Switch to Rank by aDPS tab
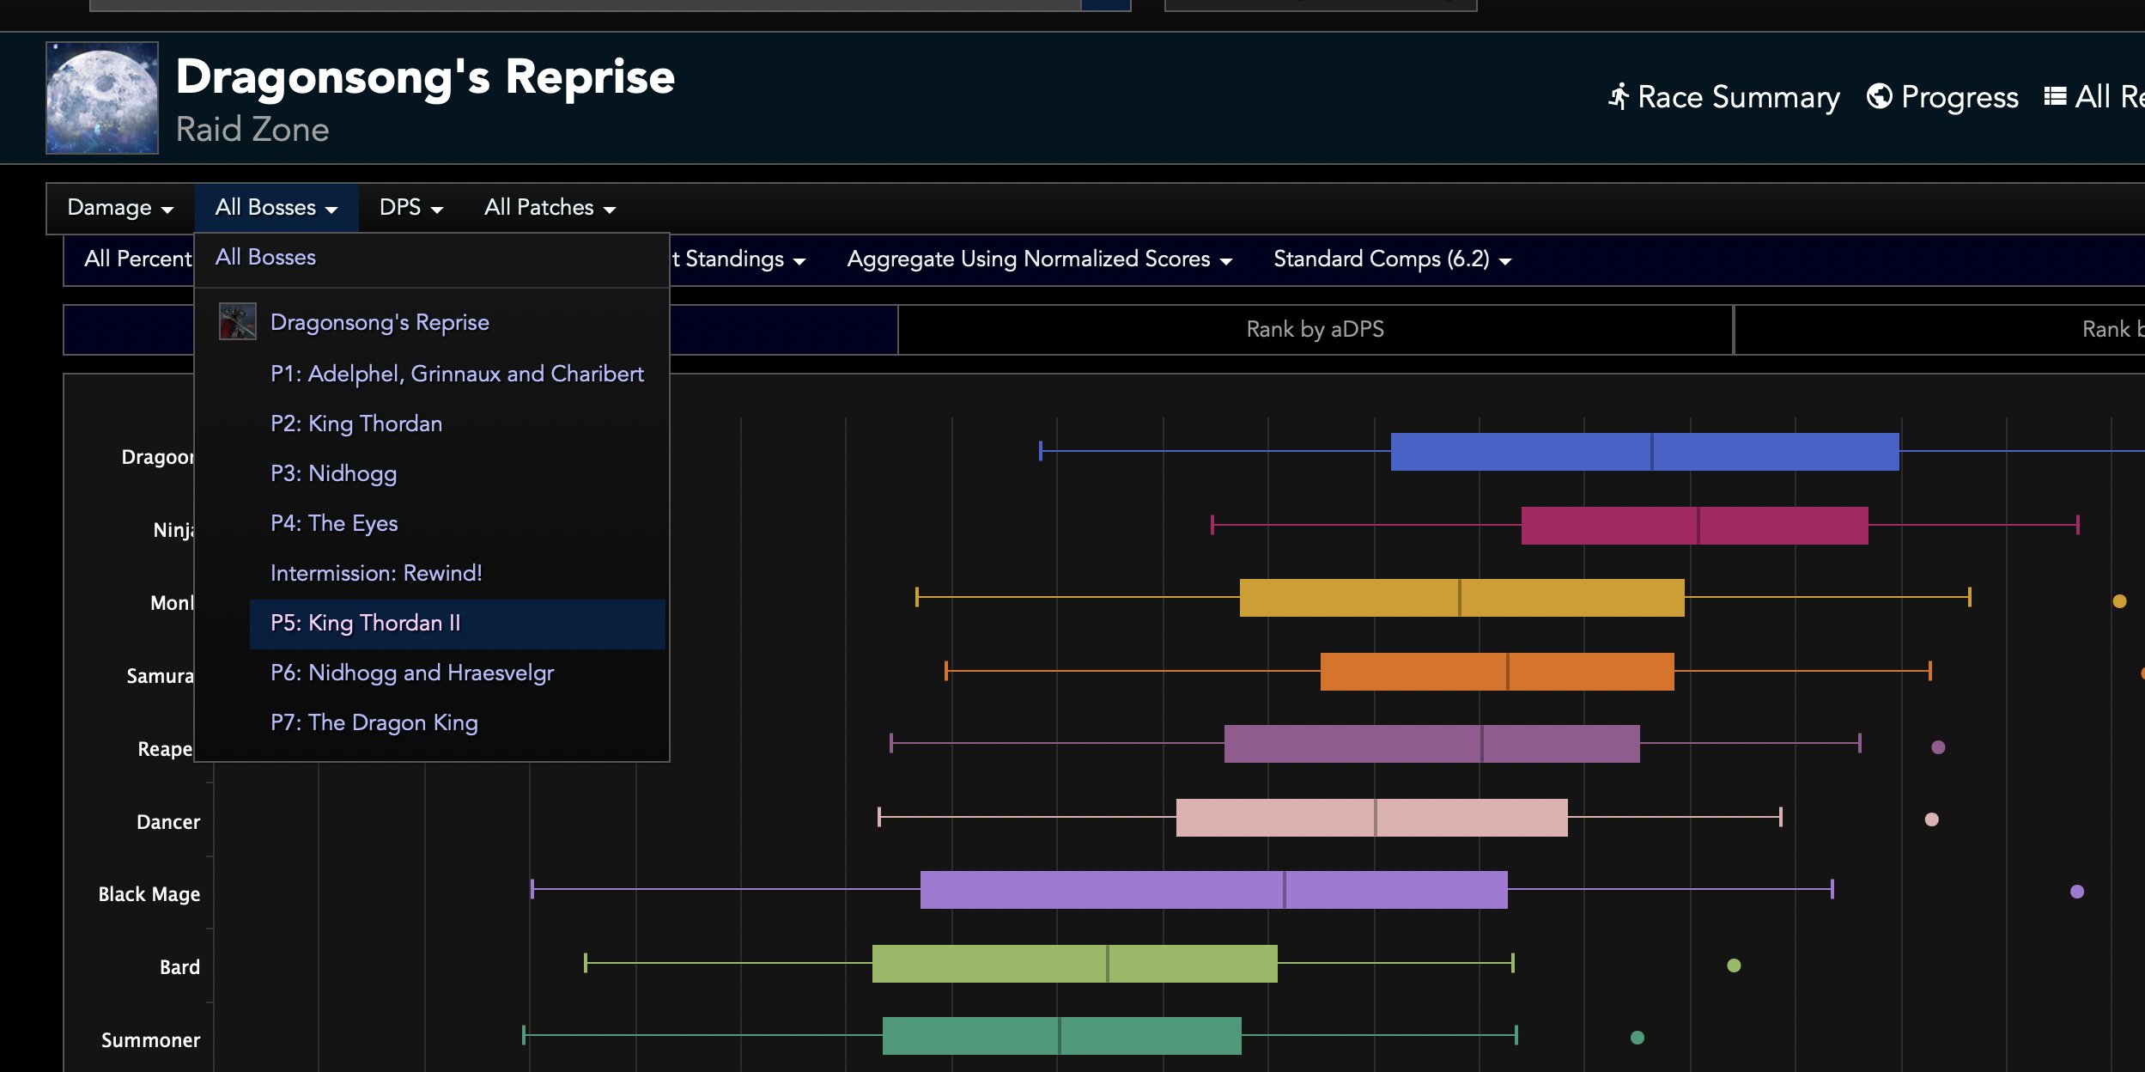 1315,330
